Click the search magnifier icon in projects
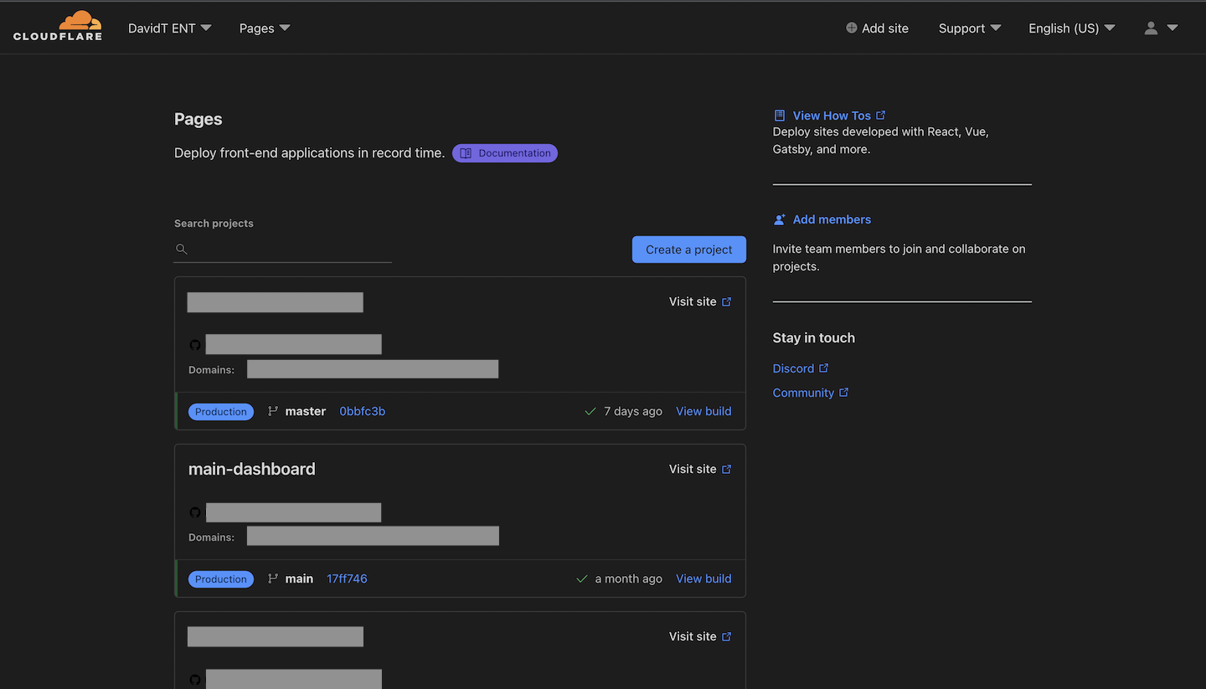 pos(182,249)
